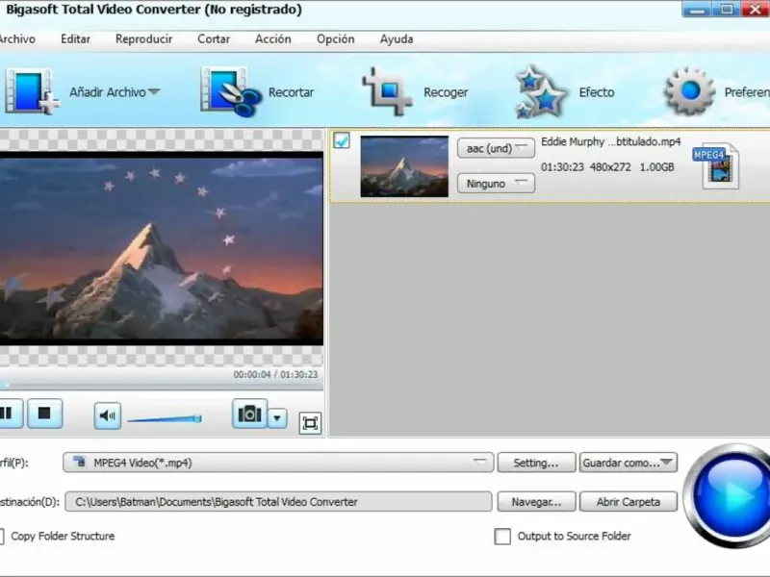Stop the video playback
This screenshot has height=577, width=770.
click(44, 414)
